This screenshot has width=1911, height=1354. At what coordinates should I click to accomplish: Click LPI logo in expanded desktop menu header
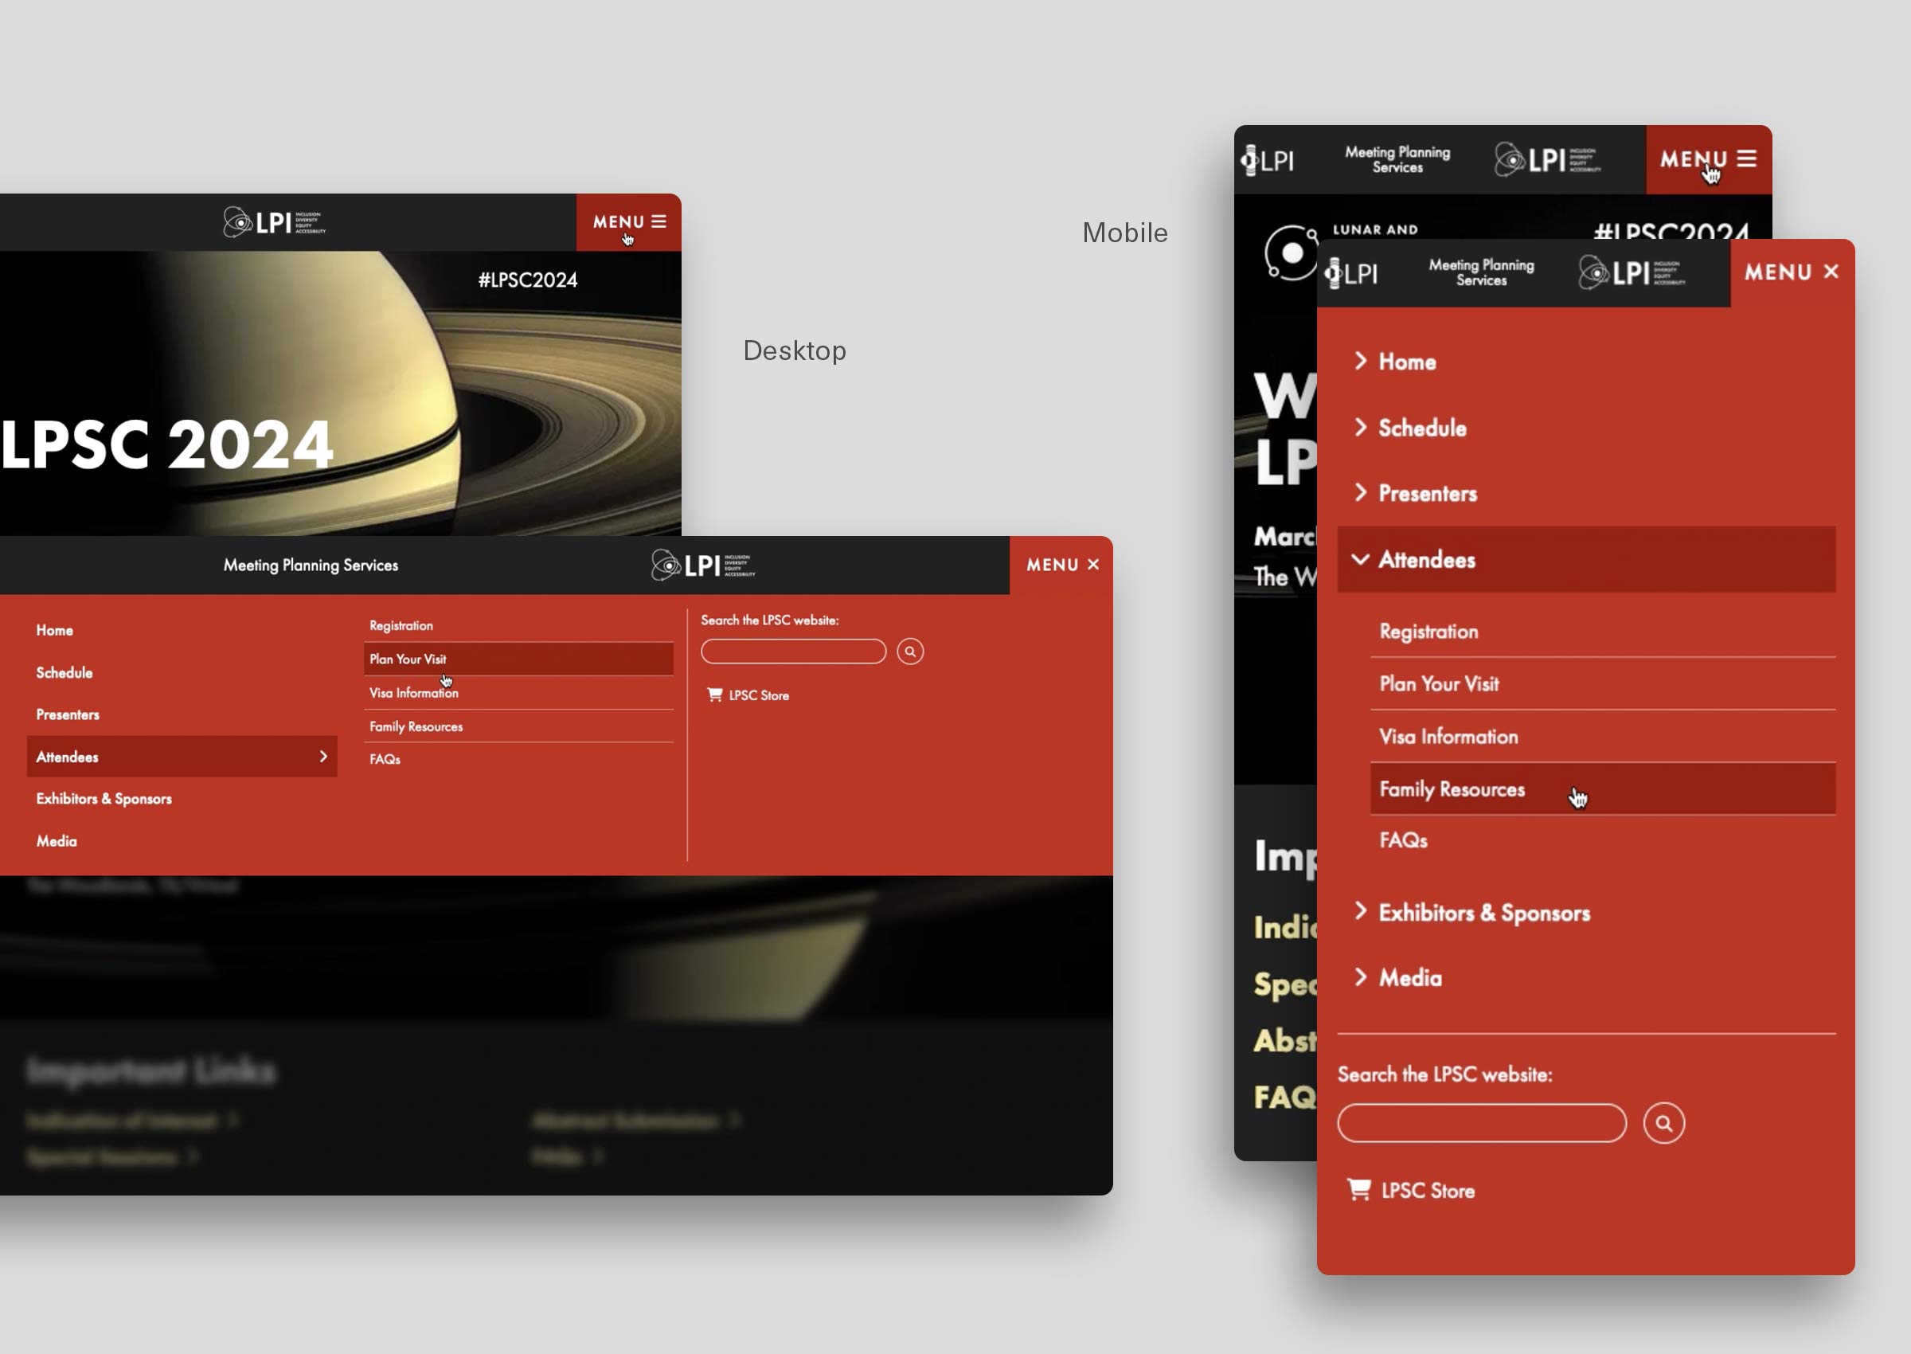click(x=702, y=565)
